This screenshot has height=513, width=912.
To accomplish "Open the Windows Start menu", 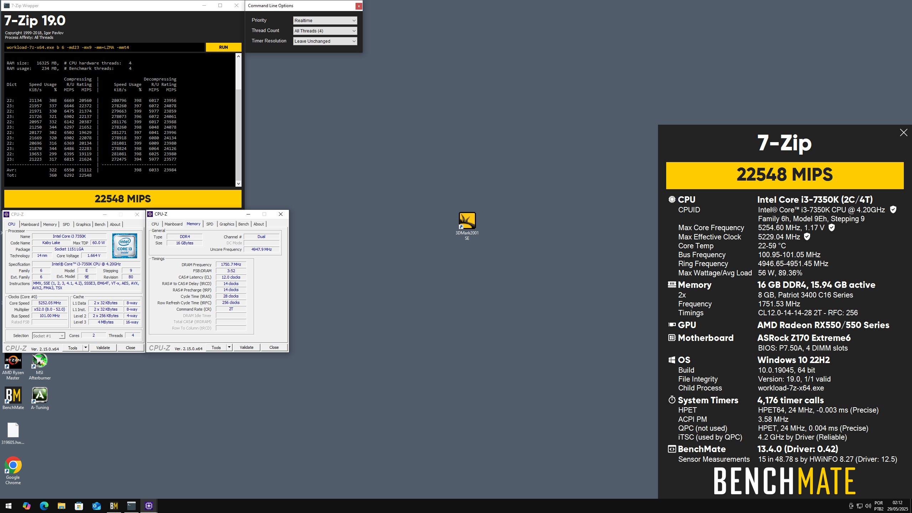I will 9,506.
